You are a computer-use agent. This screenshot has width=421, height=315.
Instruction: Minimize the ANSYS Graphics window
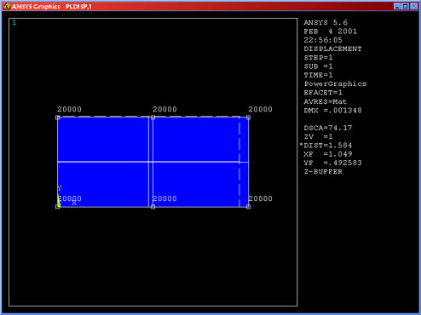point(397,6)
